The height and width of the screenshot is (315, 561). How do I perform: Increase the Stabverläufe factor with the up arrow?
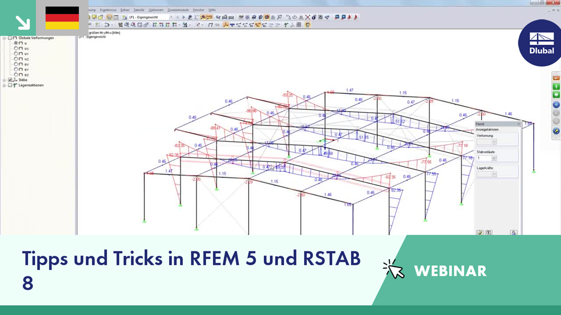point(494,157)
